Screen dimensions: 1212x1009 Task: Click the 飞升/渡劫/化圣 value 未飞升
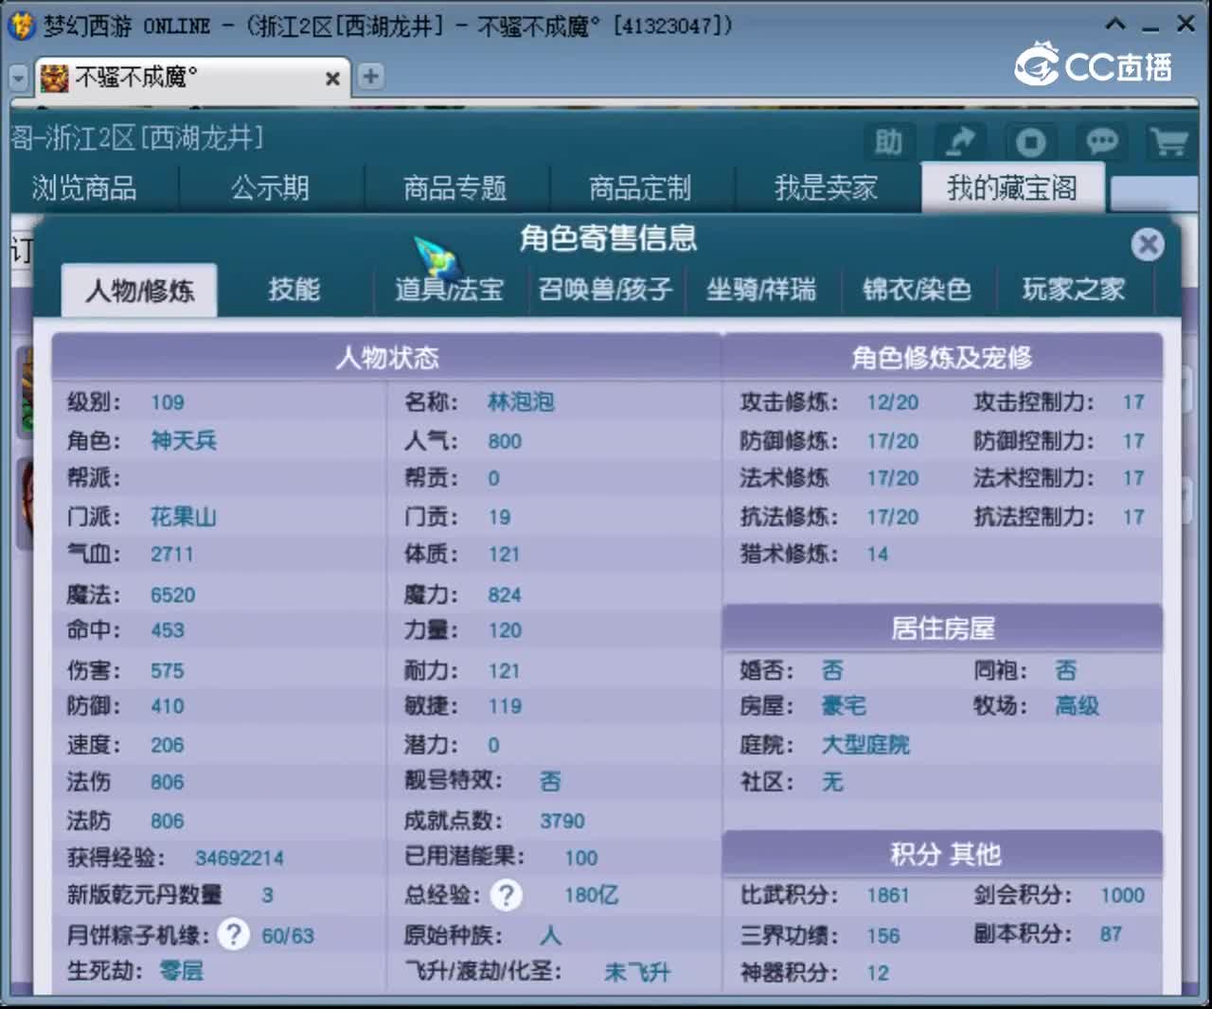pos(636,972)
